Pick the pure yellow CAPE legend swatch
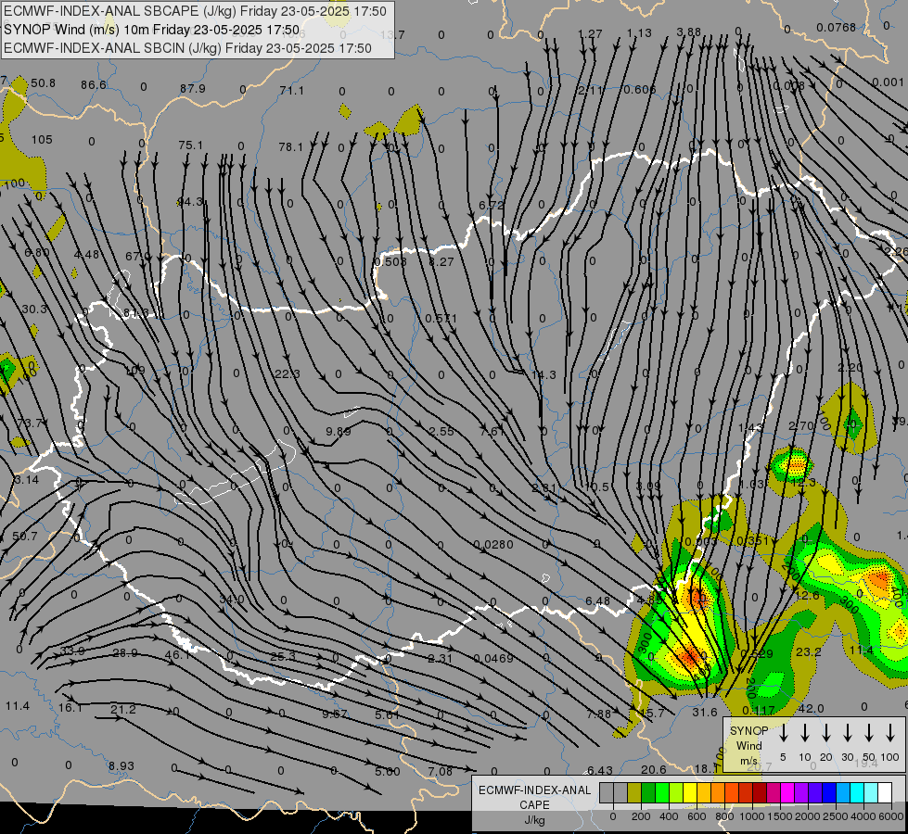908x834 pixels. tap(690, 793)
